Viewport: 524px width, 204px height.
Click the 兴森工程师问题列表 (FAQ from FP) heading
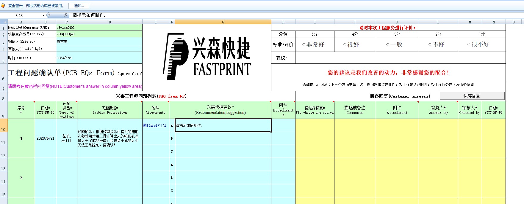151,96
